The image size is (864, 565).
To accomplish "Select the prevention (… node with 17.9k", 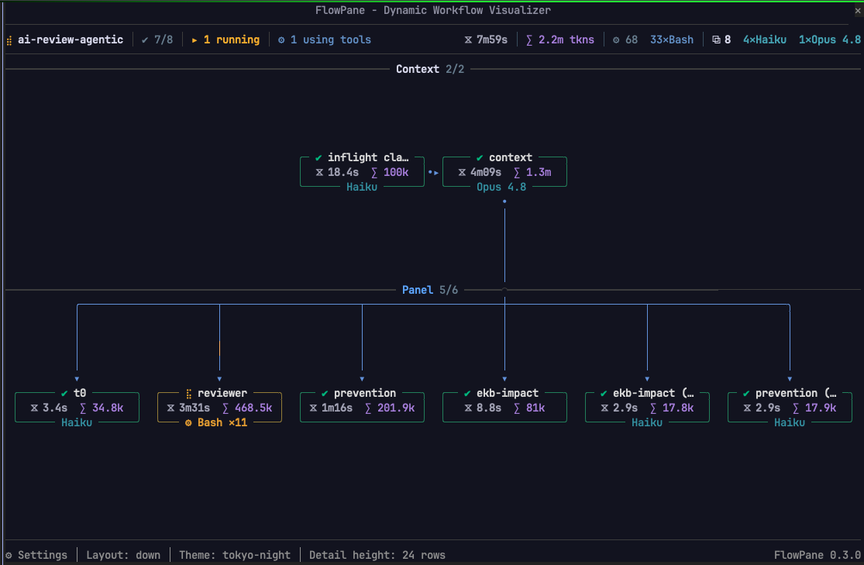I will 790,408.
